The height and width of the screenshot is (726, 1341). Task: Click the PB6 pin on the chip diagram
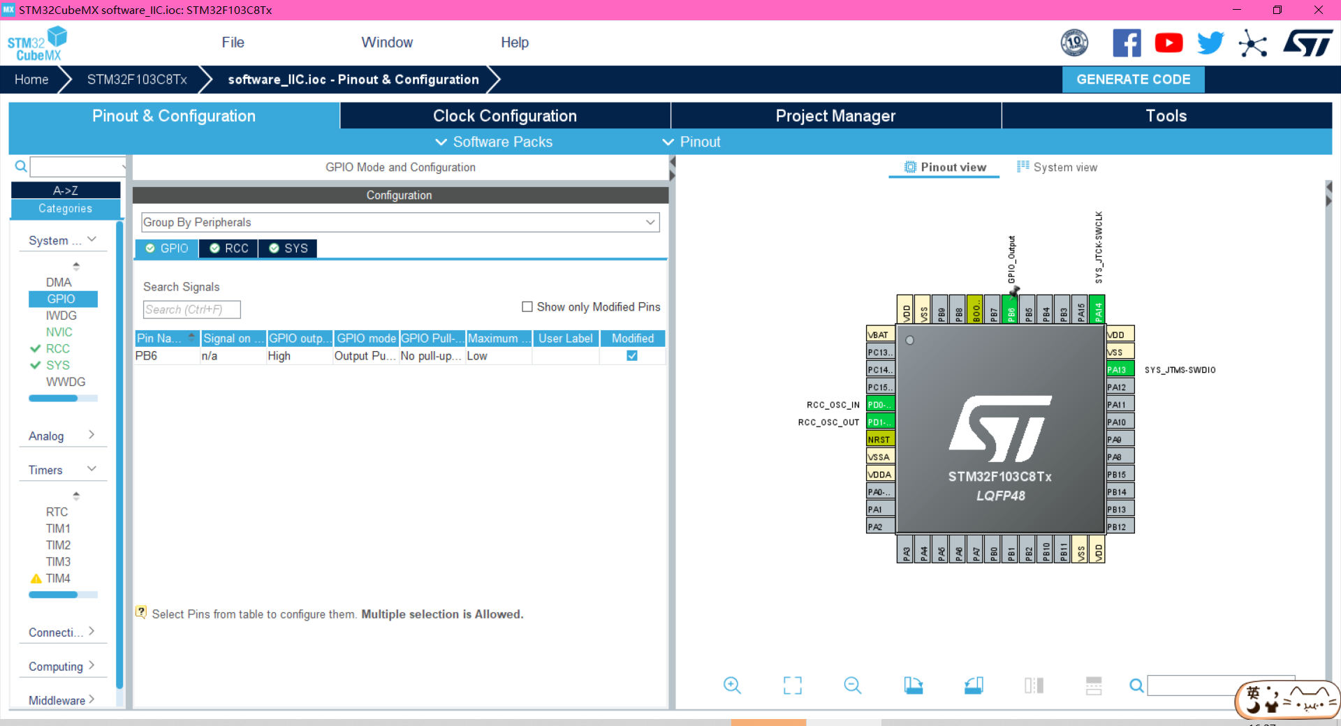(1011, 311)
